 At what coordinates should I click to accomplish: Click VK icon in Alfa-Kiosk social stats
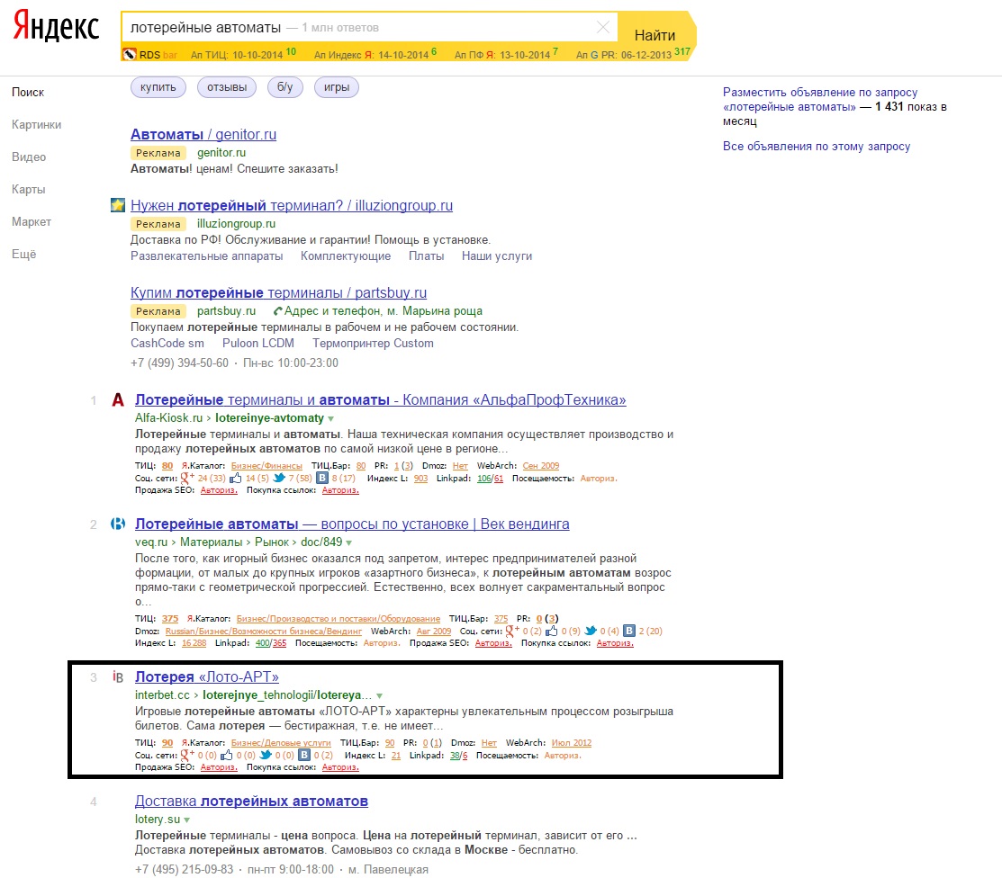click(x=322, y=478)
